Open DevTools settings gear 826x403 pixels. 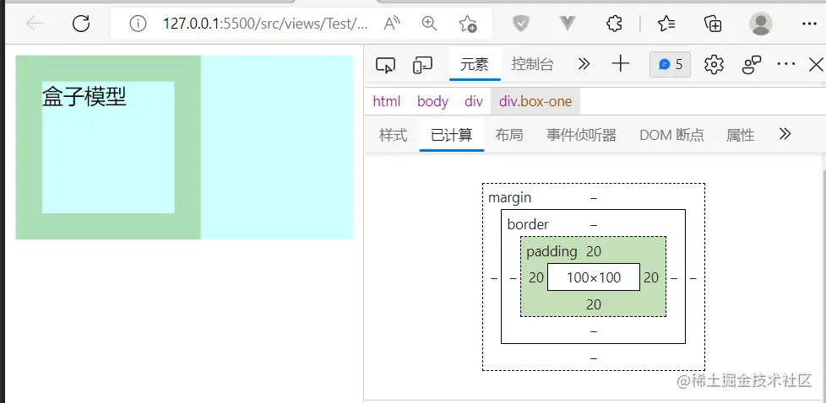coord(714,65)
